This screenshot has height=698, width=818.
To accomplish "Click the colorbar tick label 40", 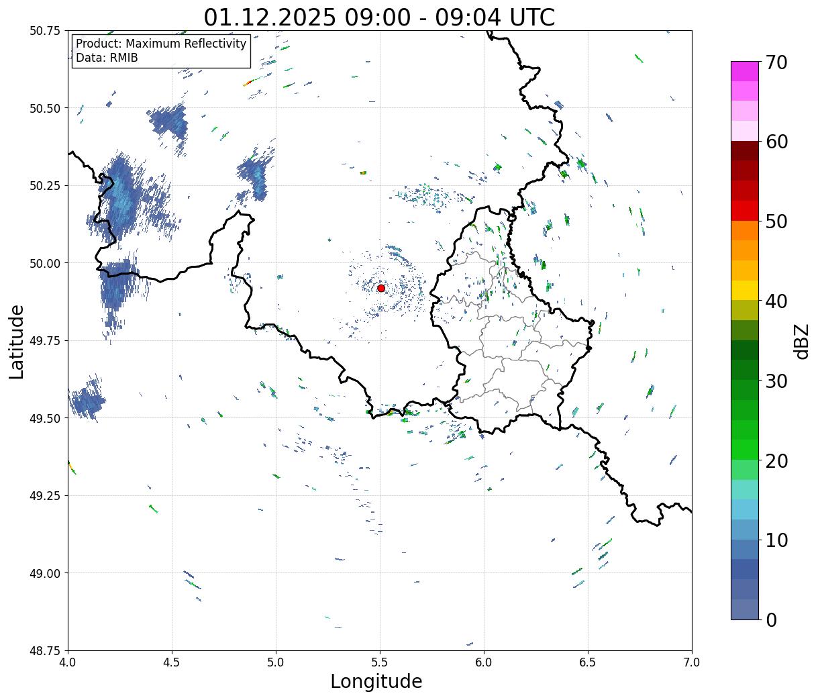I will pos(776,301).
